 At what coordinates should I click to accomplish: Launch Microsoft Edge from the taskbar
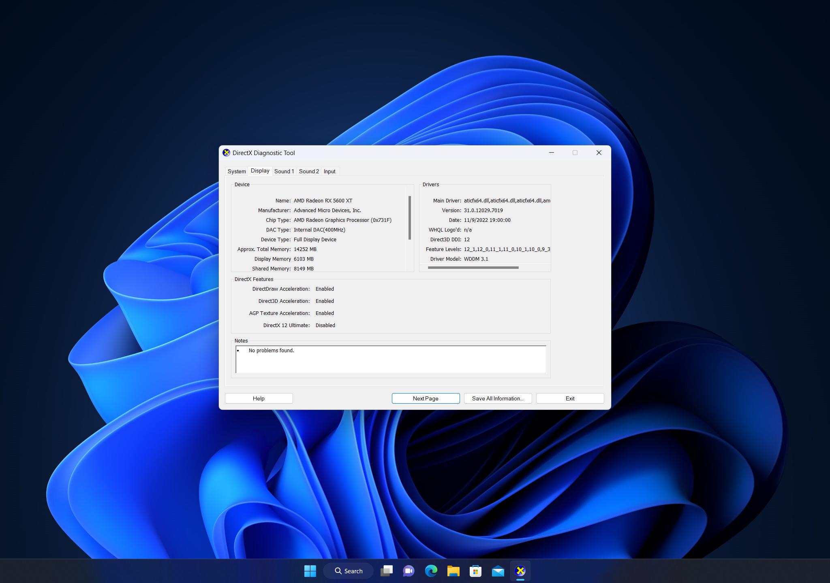(431, 570)
